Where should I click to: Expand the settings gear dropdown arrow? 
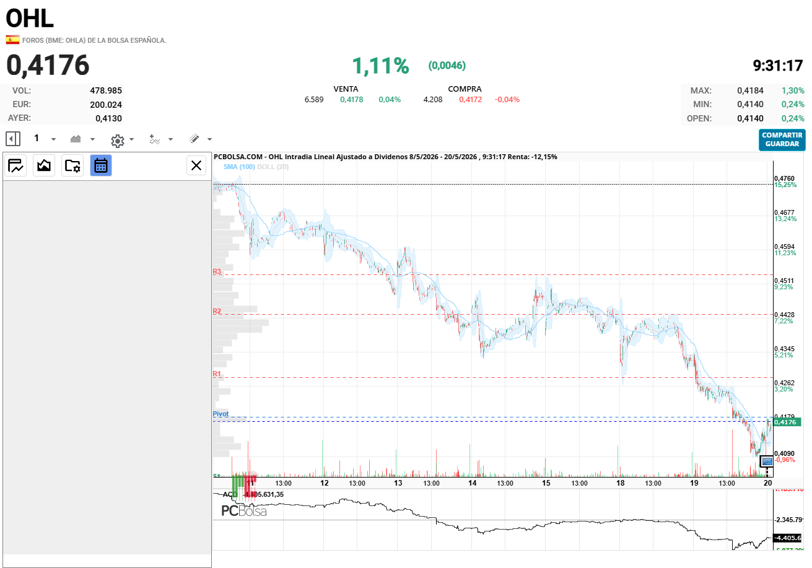click(131, 139)
